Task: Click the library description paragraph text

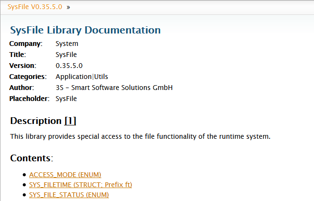Action: pos(140,136)
